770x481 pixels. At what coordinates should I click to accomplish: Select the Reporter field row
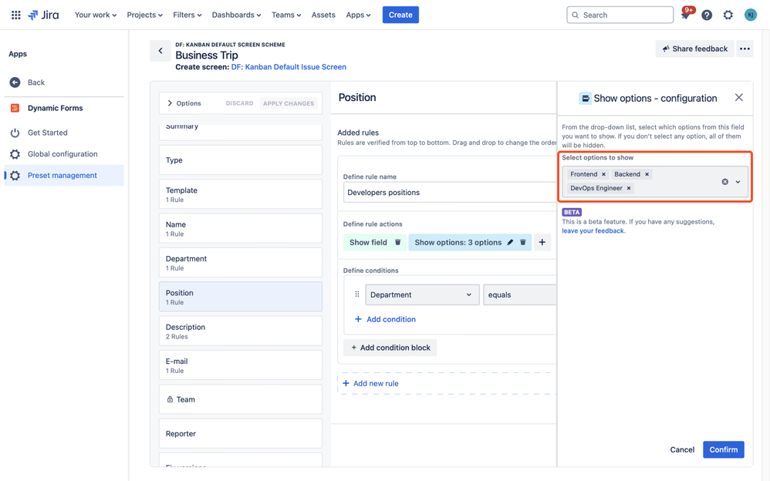click(x=241, y=433)
